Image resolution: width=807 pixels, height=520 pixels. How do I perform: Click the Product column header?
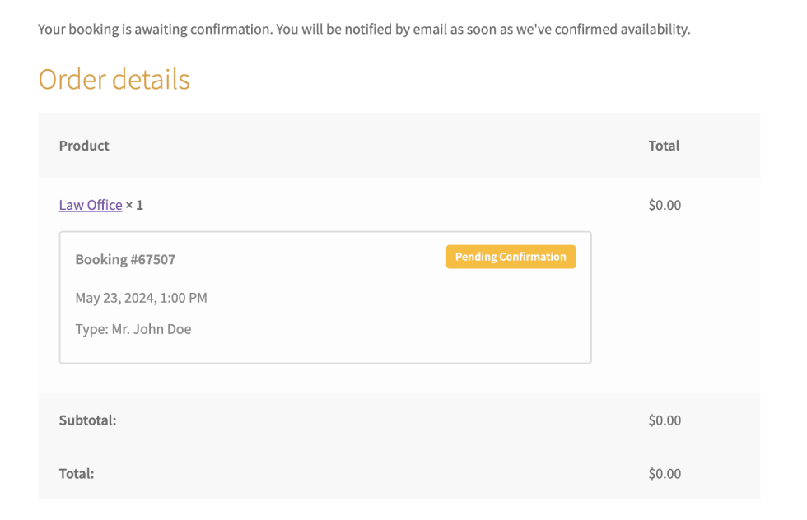[84, 146]
